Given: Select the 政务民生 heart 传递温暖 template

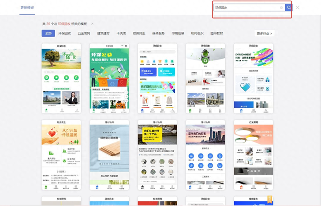Looking at the screenshot, I should 61,155.
